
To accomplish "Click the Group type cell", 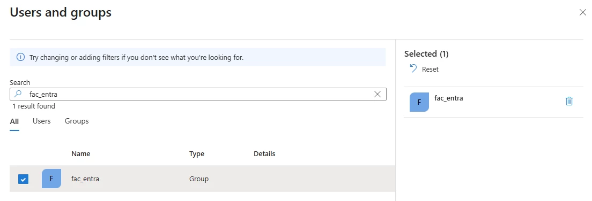I will [x=199, y=179].
